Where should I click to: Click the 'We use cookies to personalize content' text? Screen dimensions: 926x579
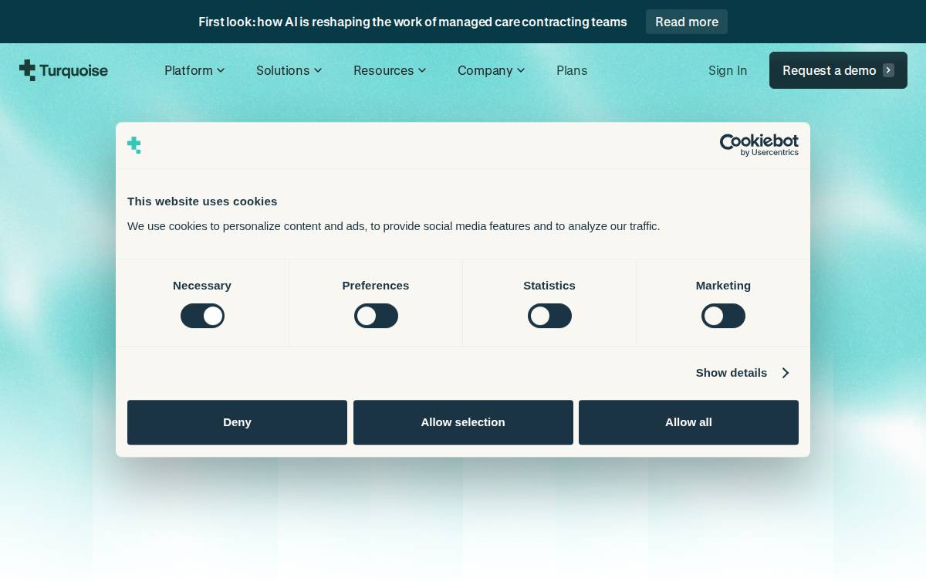[x=394, y=226]
